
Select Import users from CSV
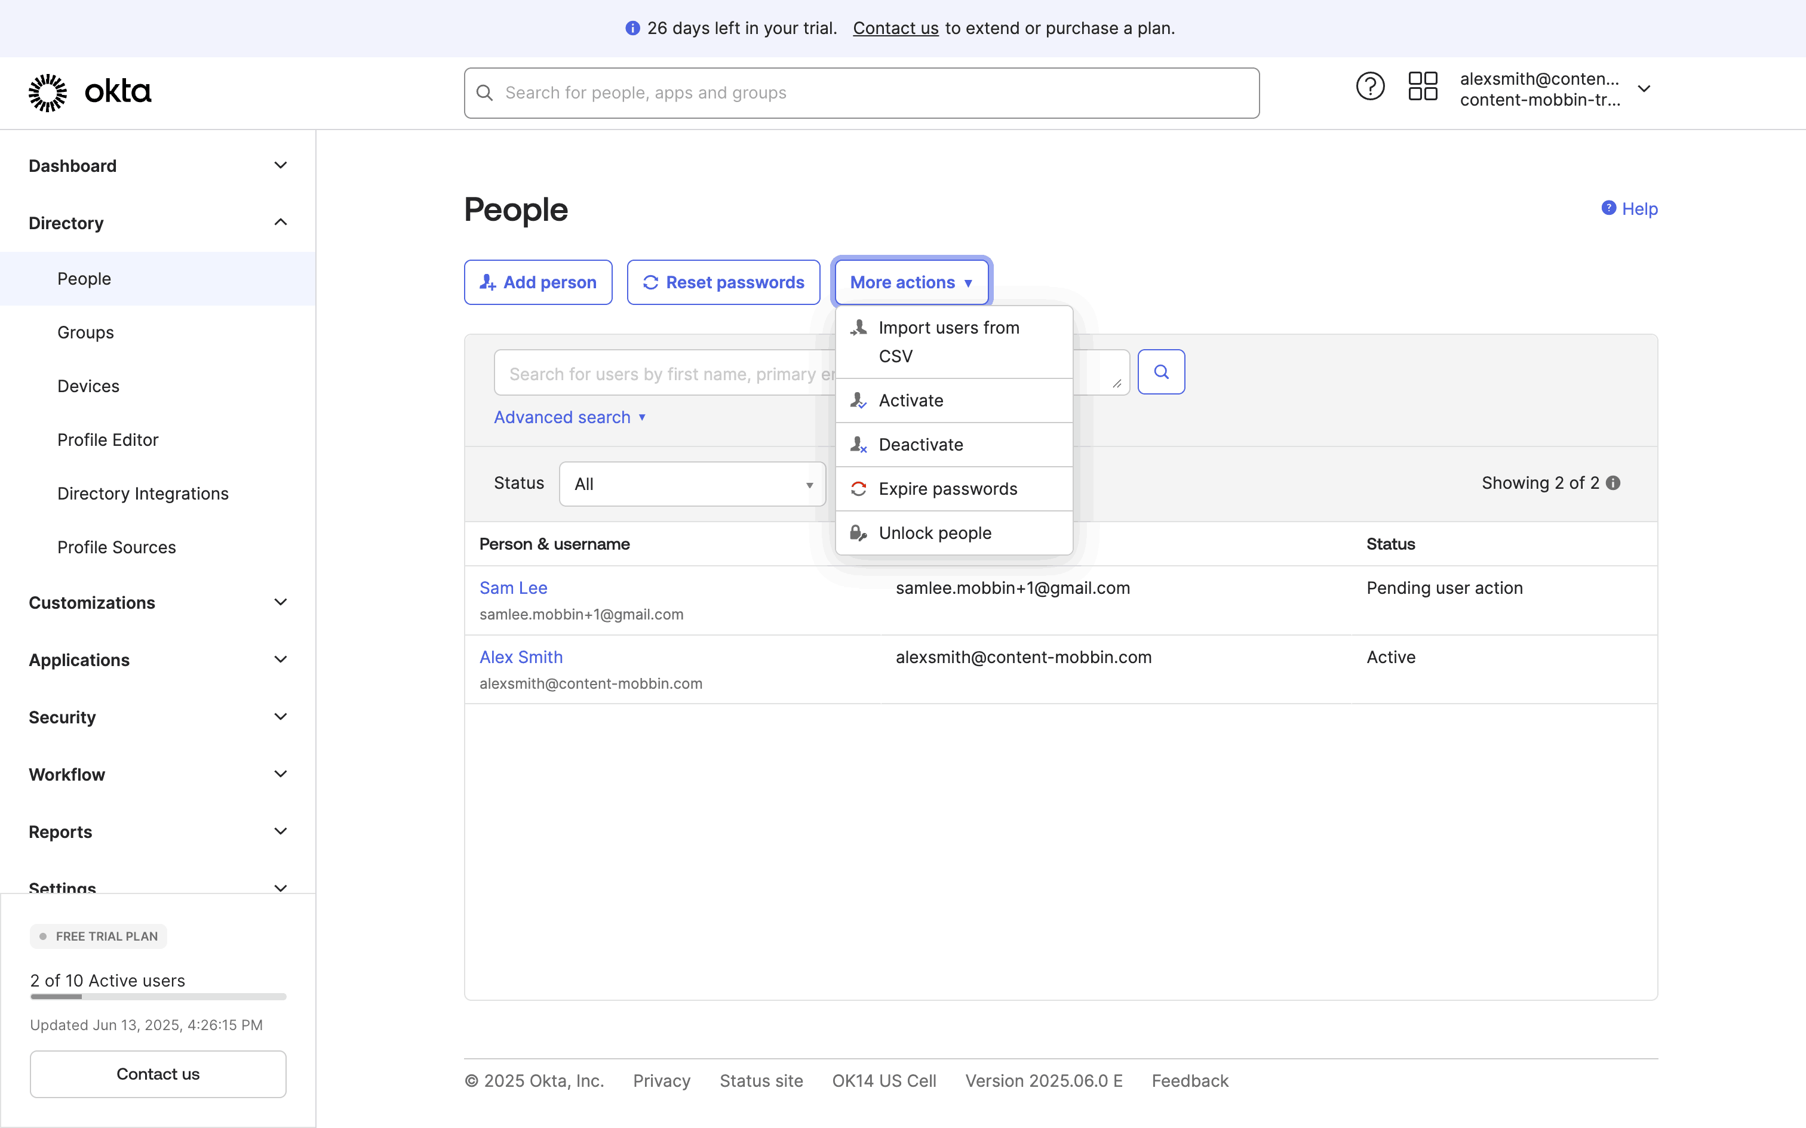949,341
